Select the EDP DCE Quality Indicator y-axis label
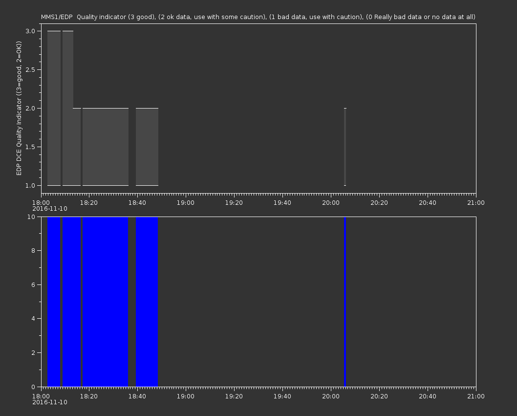Viewport: 517px width, 416px height. pyautogui.click(x=19, y=108)
